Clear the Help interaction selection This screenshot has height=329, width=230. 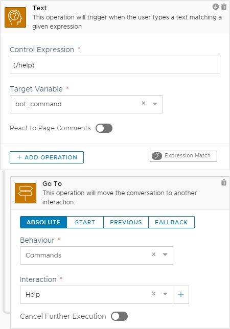pos(154,294)
